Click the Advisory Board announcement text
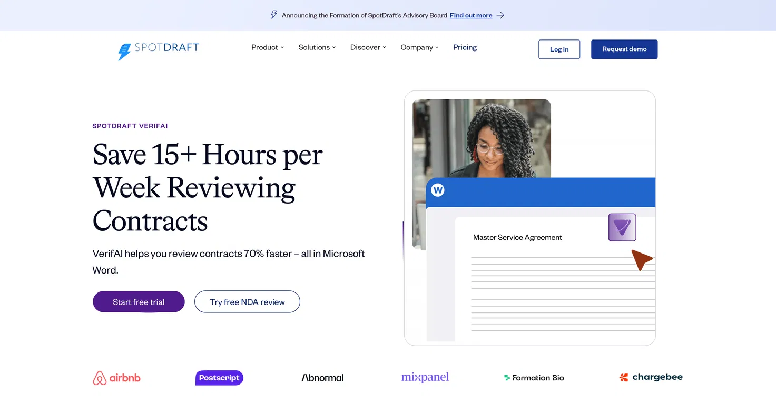Image resolution: width=776 pixels, height=404 pixels. click(x=365, y=15)
